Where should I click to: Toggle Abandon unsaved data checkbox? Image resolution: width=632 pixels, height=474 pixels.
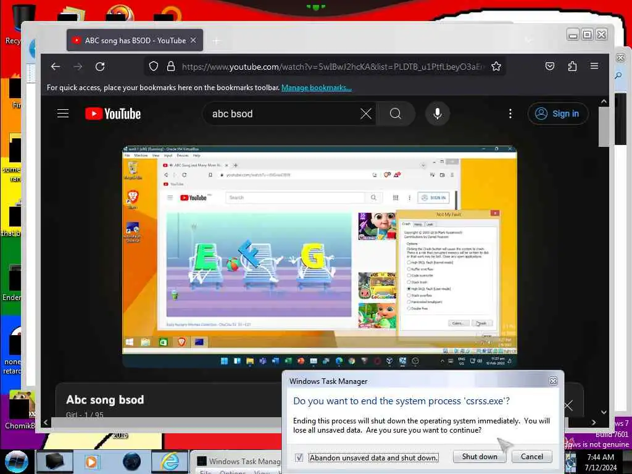pyautogui.click(x=299, y=457)
